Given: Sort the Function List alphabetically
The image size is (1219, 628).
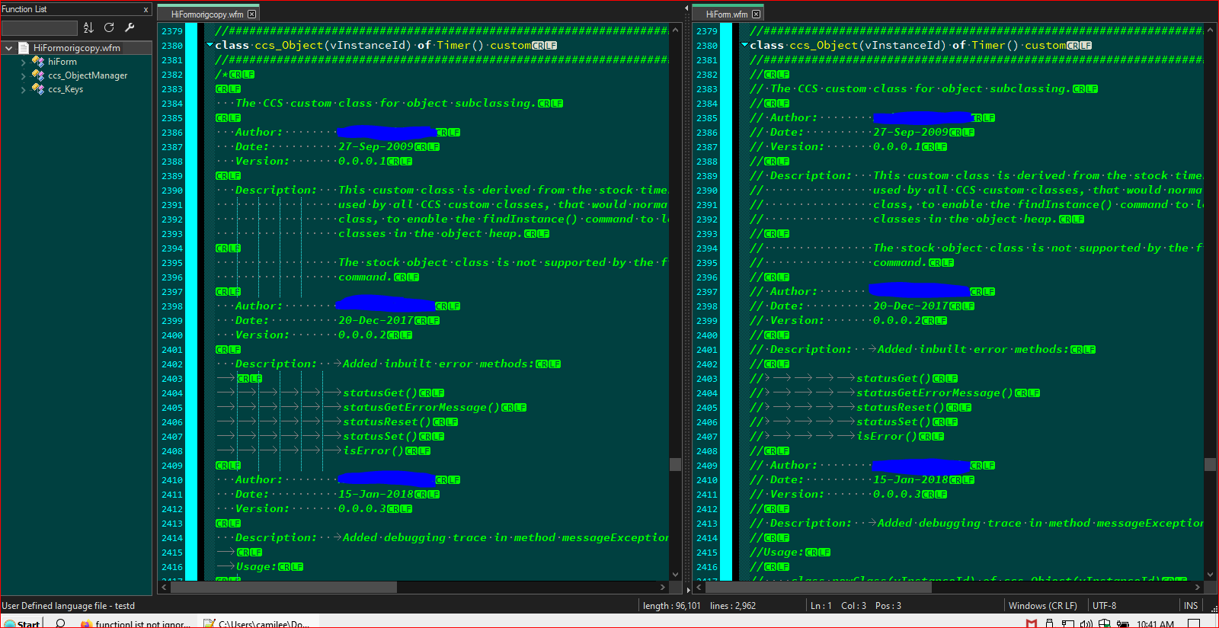Looking at the screenshot, I should point(88,27).
